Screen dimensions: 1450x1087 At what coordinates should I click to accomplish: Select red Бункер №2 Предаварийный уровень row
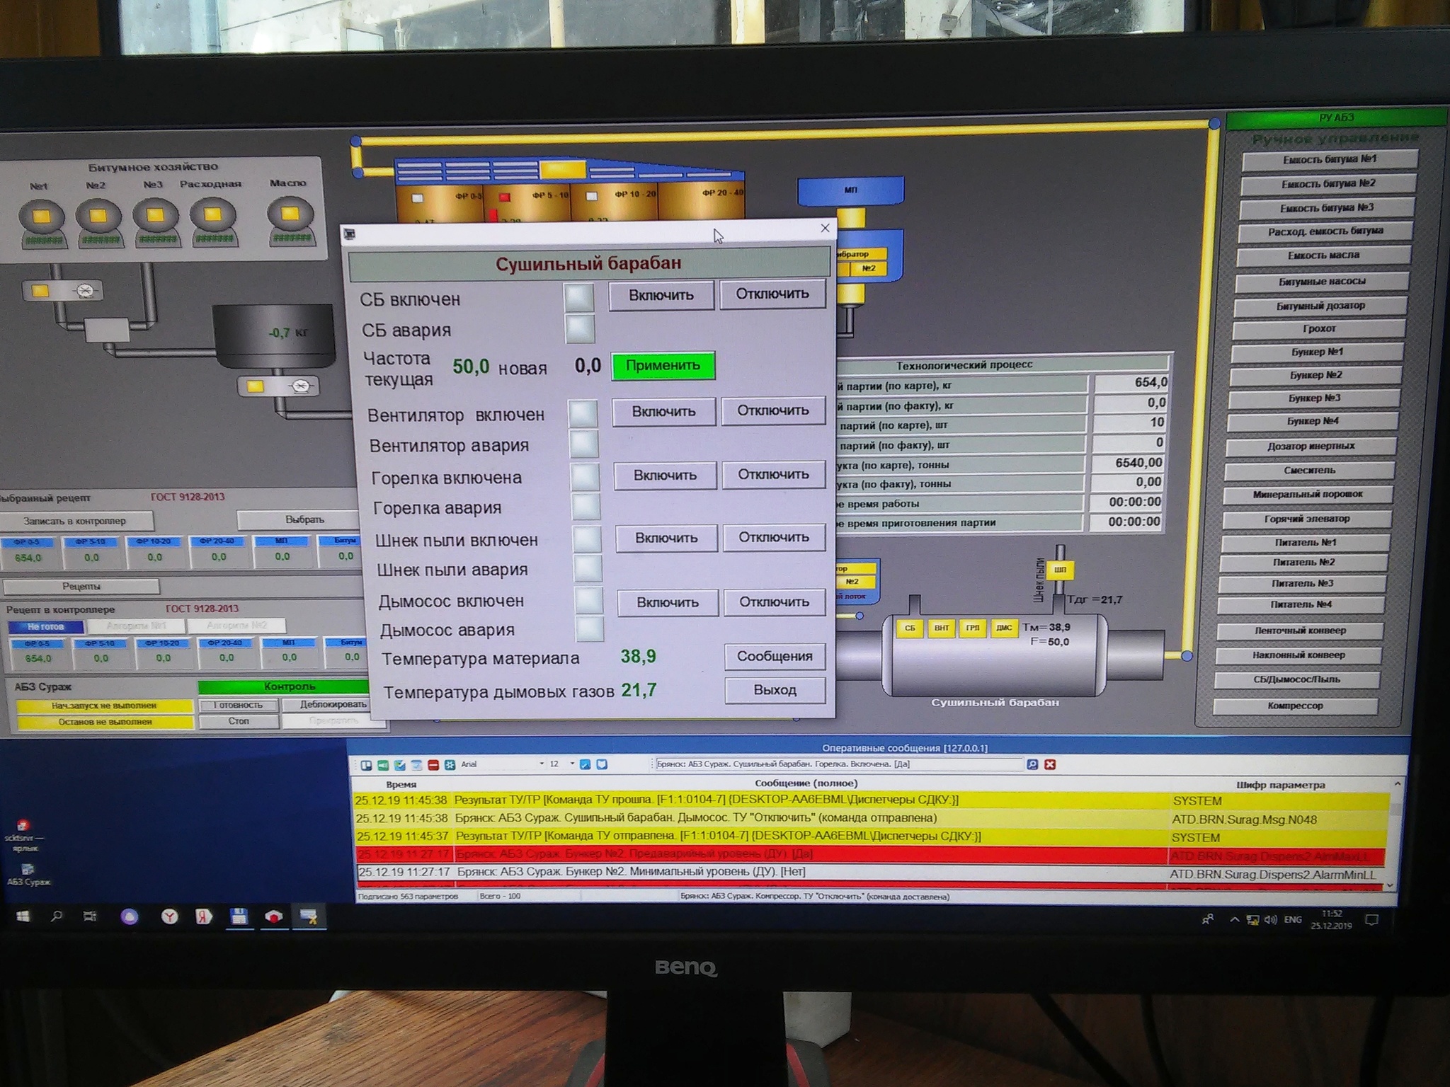[x=869, y=855]
